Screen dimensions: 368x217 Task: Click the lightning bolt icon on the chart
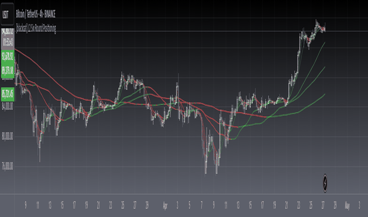(x=325, y=183)
